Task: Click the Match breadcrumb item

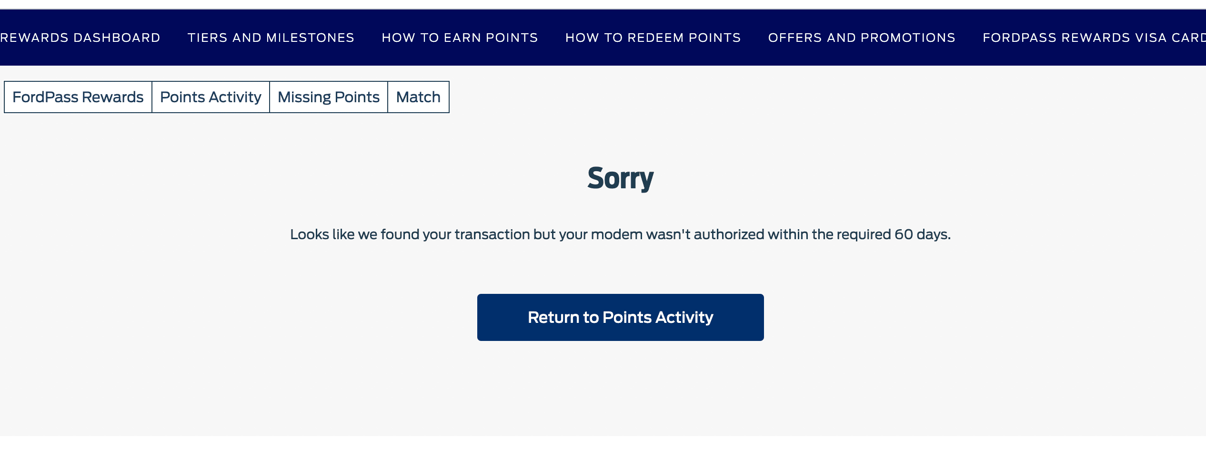Action: point(418,97)
